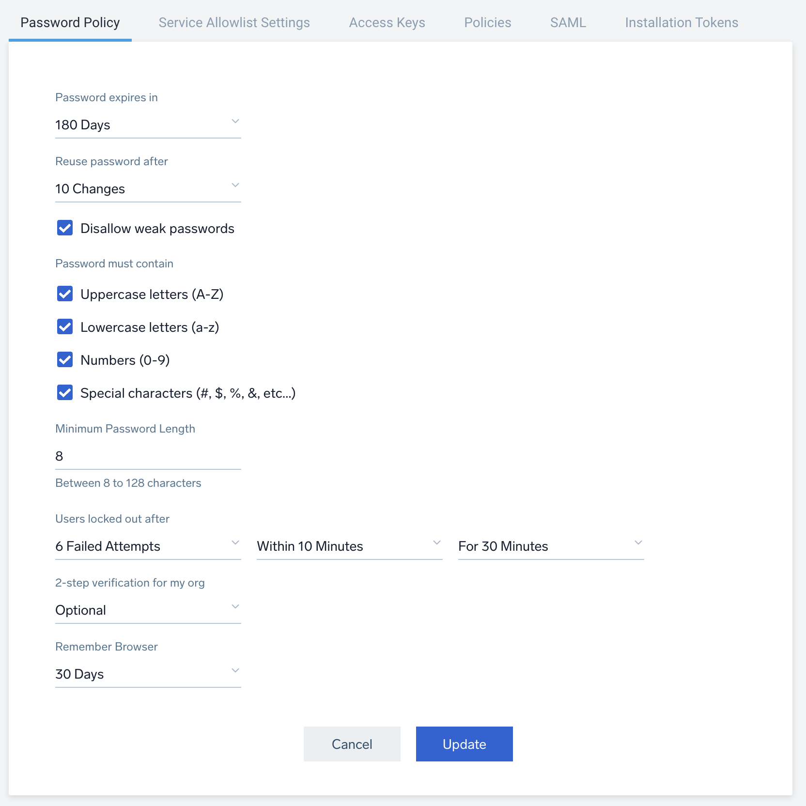The height and width of the screenshot is (806, 806).
Task: Open the Reuse password after dropdown
Action: coord(148,189)
